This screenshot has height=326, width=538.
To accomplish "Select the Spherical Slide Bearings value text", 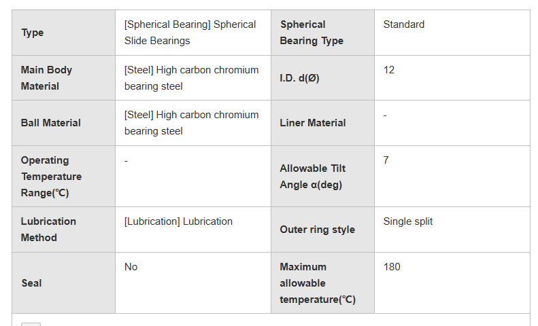I will 190,33.
